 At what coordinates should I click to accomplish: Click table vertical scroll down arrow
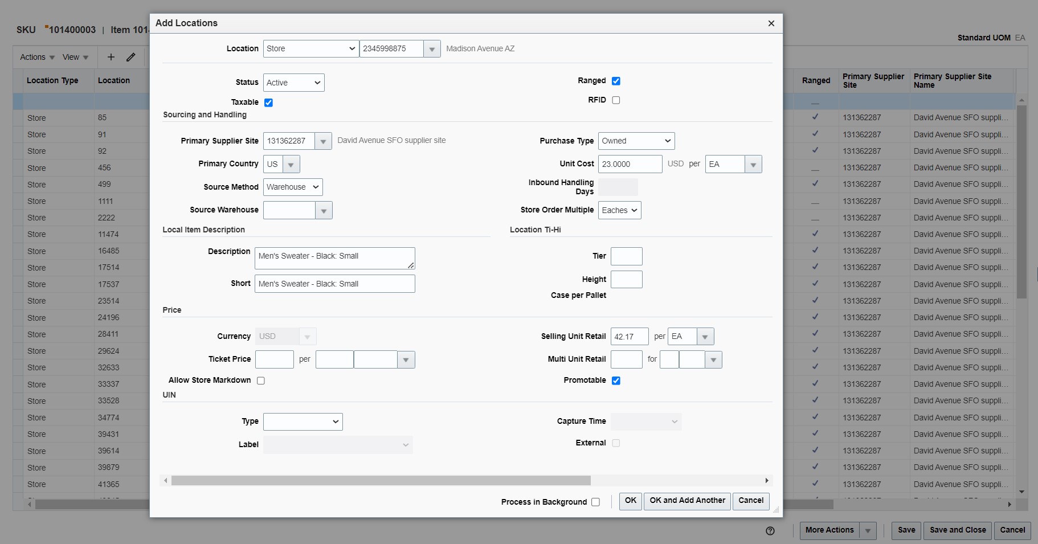click(1021, 492)
